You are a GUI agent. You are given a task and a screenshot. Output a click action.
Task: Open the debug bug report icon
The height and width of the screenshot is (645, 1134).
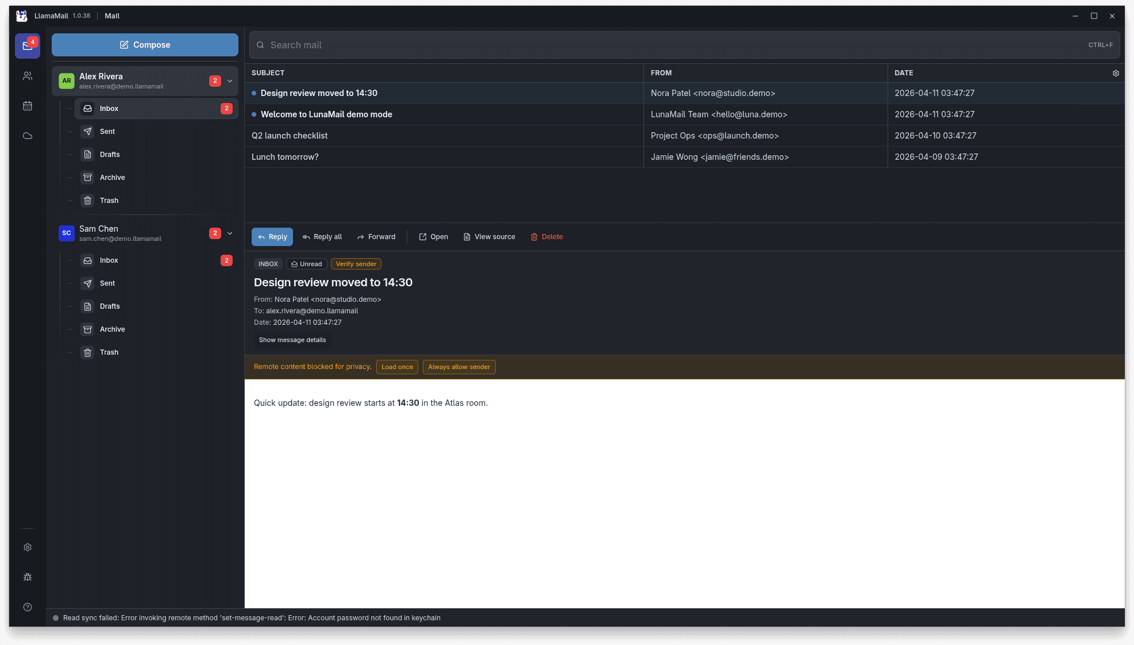point(27,577)
